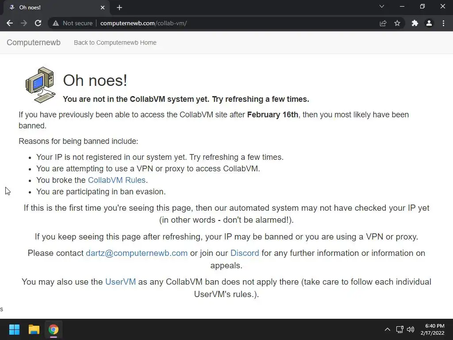Viewport: 453px width, 340px height.
Task: Open the Computernewb brand link
Action: (34, 42)
